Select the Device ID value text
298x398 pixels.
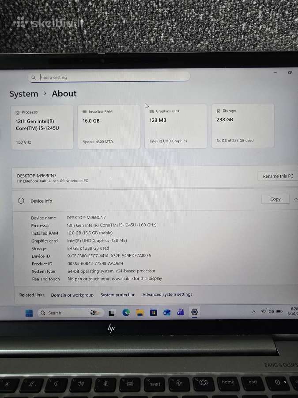pos(109,256)
